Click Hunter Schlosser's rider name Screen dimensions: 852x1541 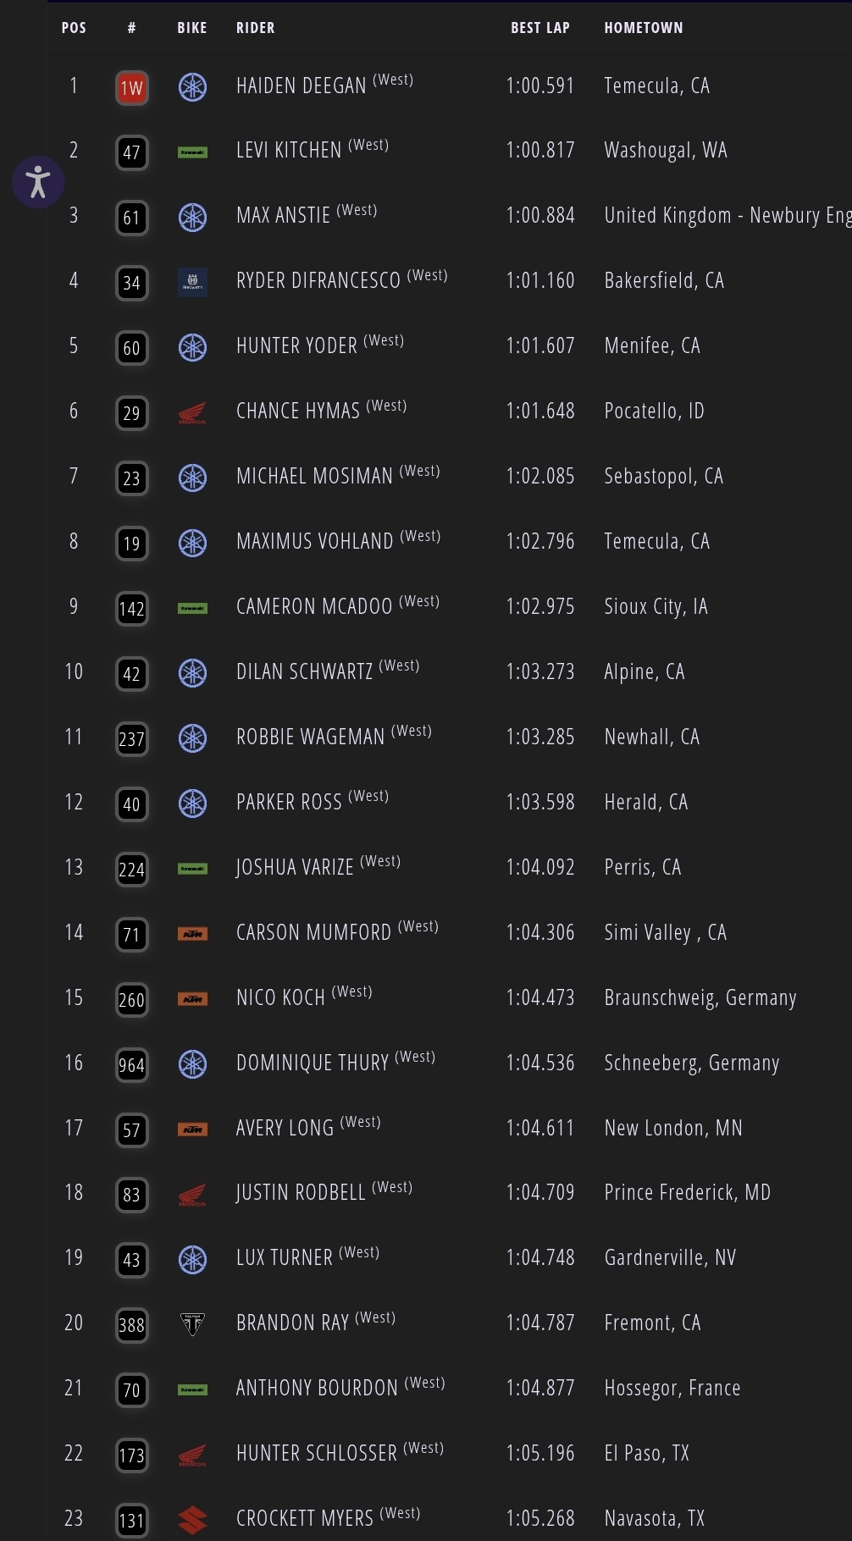pos(316,1454)
